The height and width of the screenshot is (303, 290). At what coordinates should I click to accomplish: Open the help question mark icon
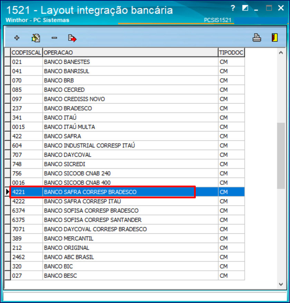pos(233,8)
